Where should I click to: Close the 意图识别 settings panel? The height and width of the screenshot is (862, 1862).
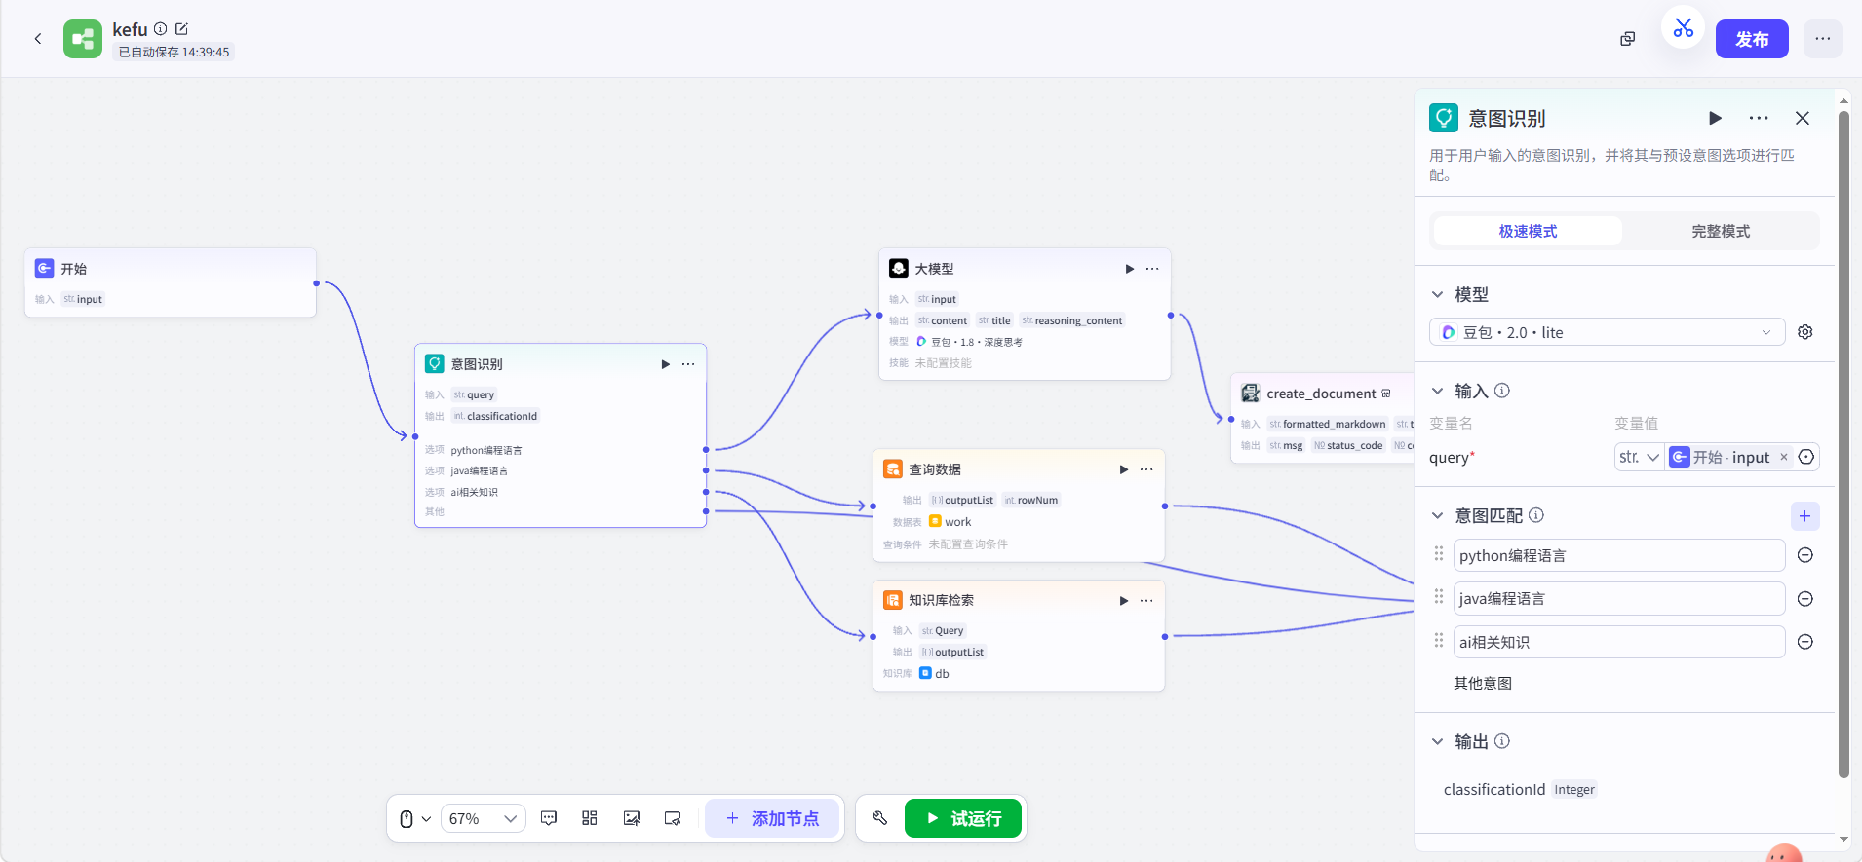pyautogui.click(x=1803, y=118)
